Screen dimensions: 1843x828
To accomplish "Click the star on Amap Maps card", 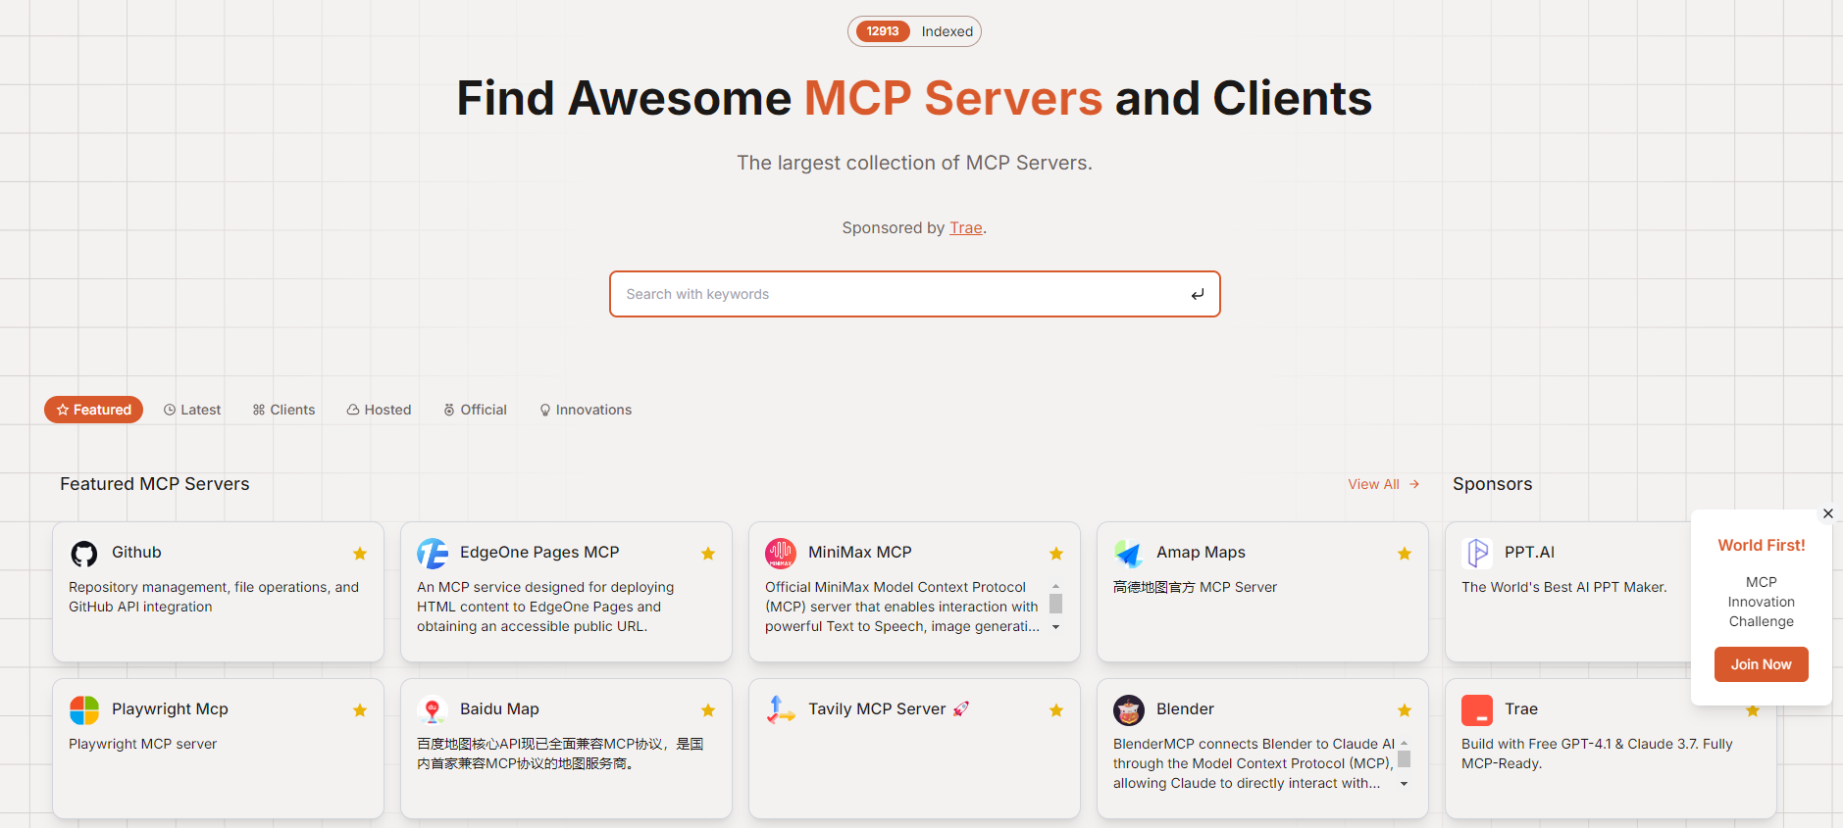I will 1405,554.
